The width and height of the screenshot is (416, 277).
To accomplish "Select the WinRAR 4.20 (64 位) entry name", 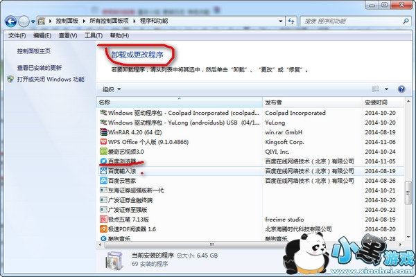I will click(x=135, y=132).
